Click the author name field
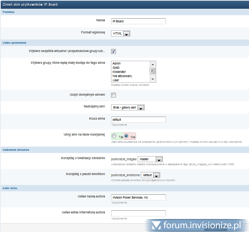The width and height of the screenshot is (249, 232). coord(138,197)
